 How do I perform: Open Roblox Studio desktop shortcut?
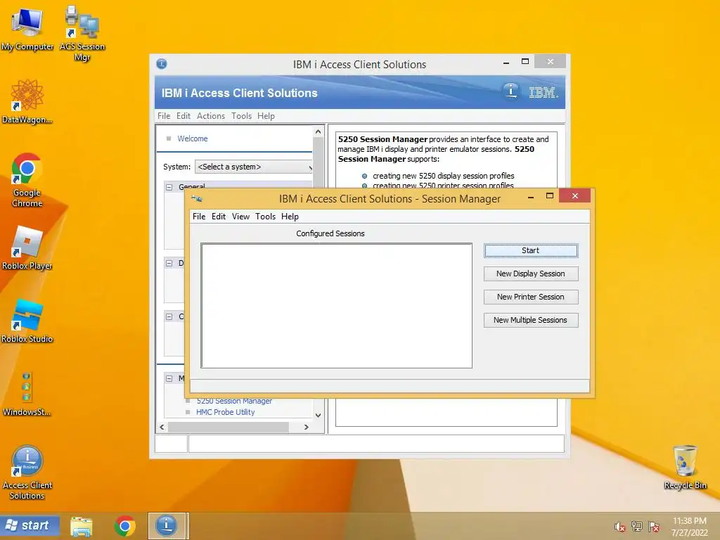pyautogui.click(x=27, y=321)
